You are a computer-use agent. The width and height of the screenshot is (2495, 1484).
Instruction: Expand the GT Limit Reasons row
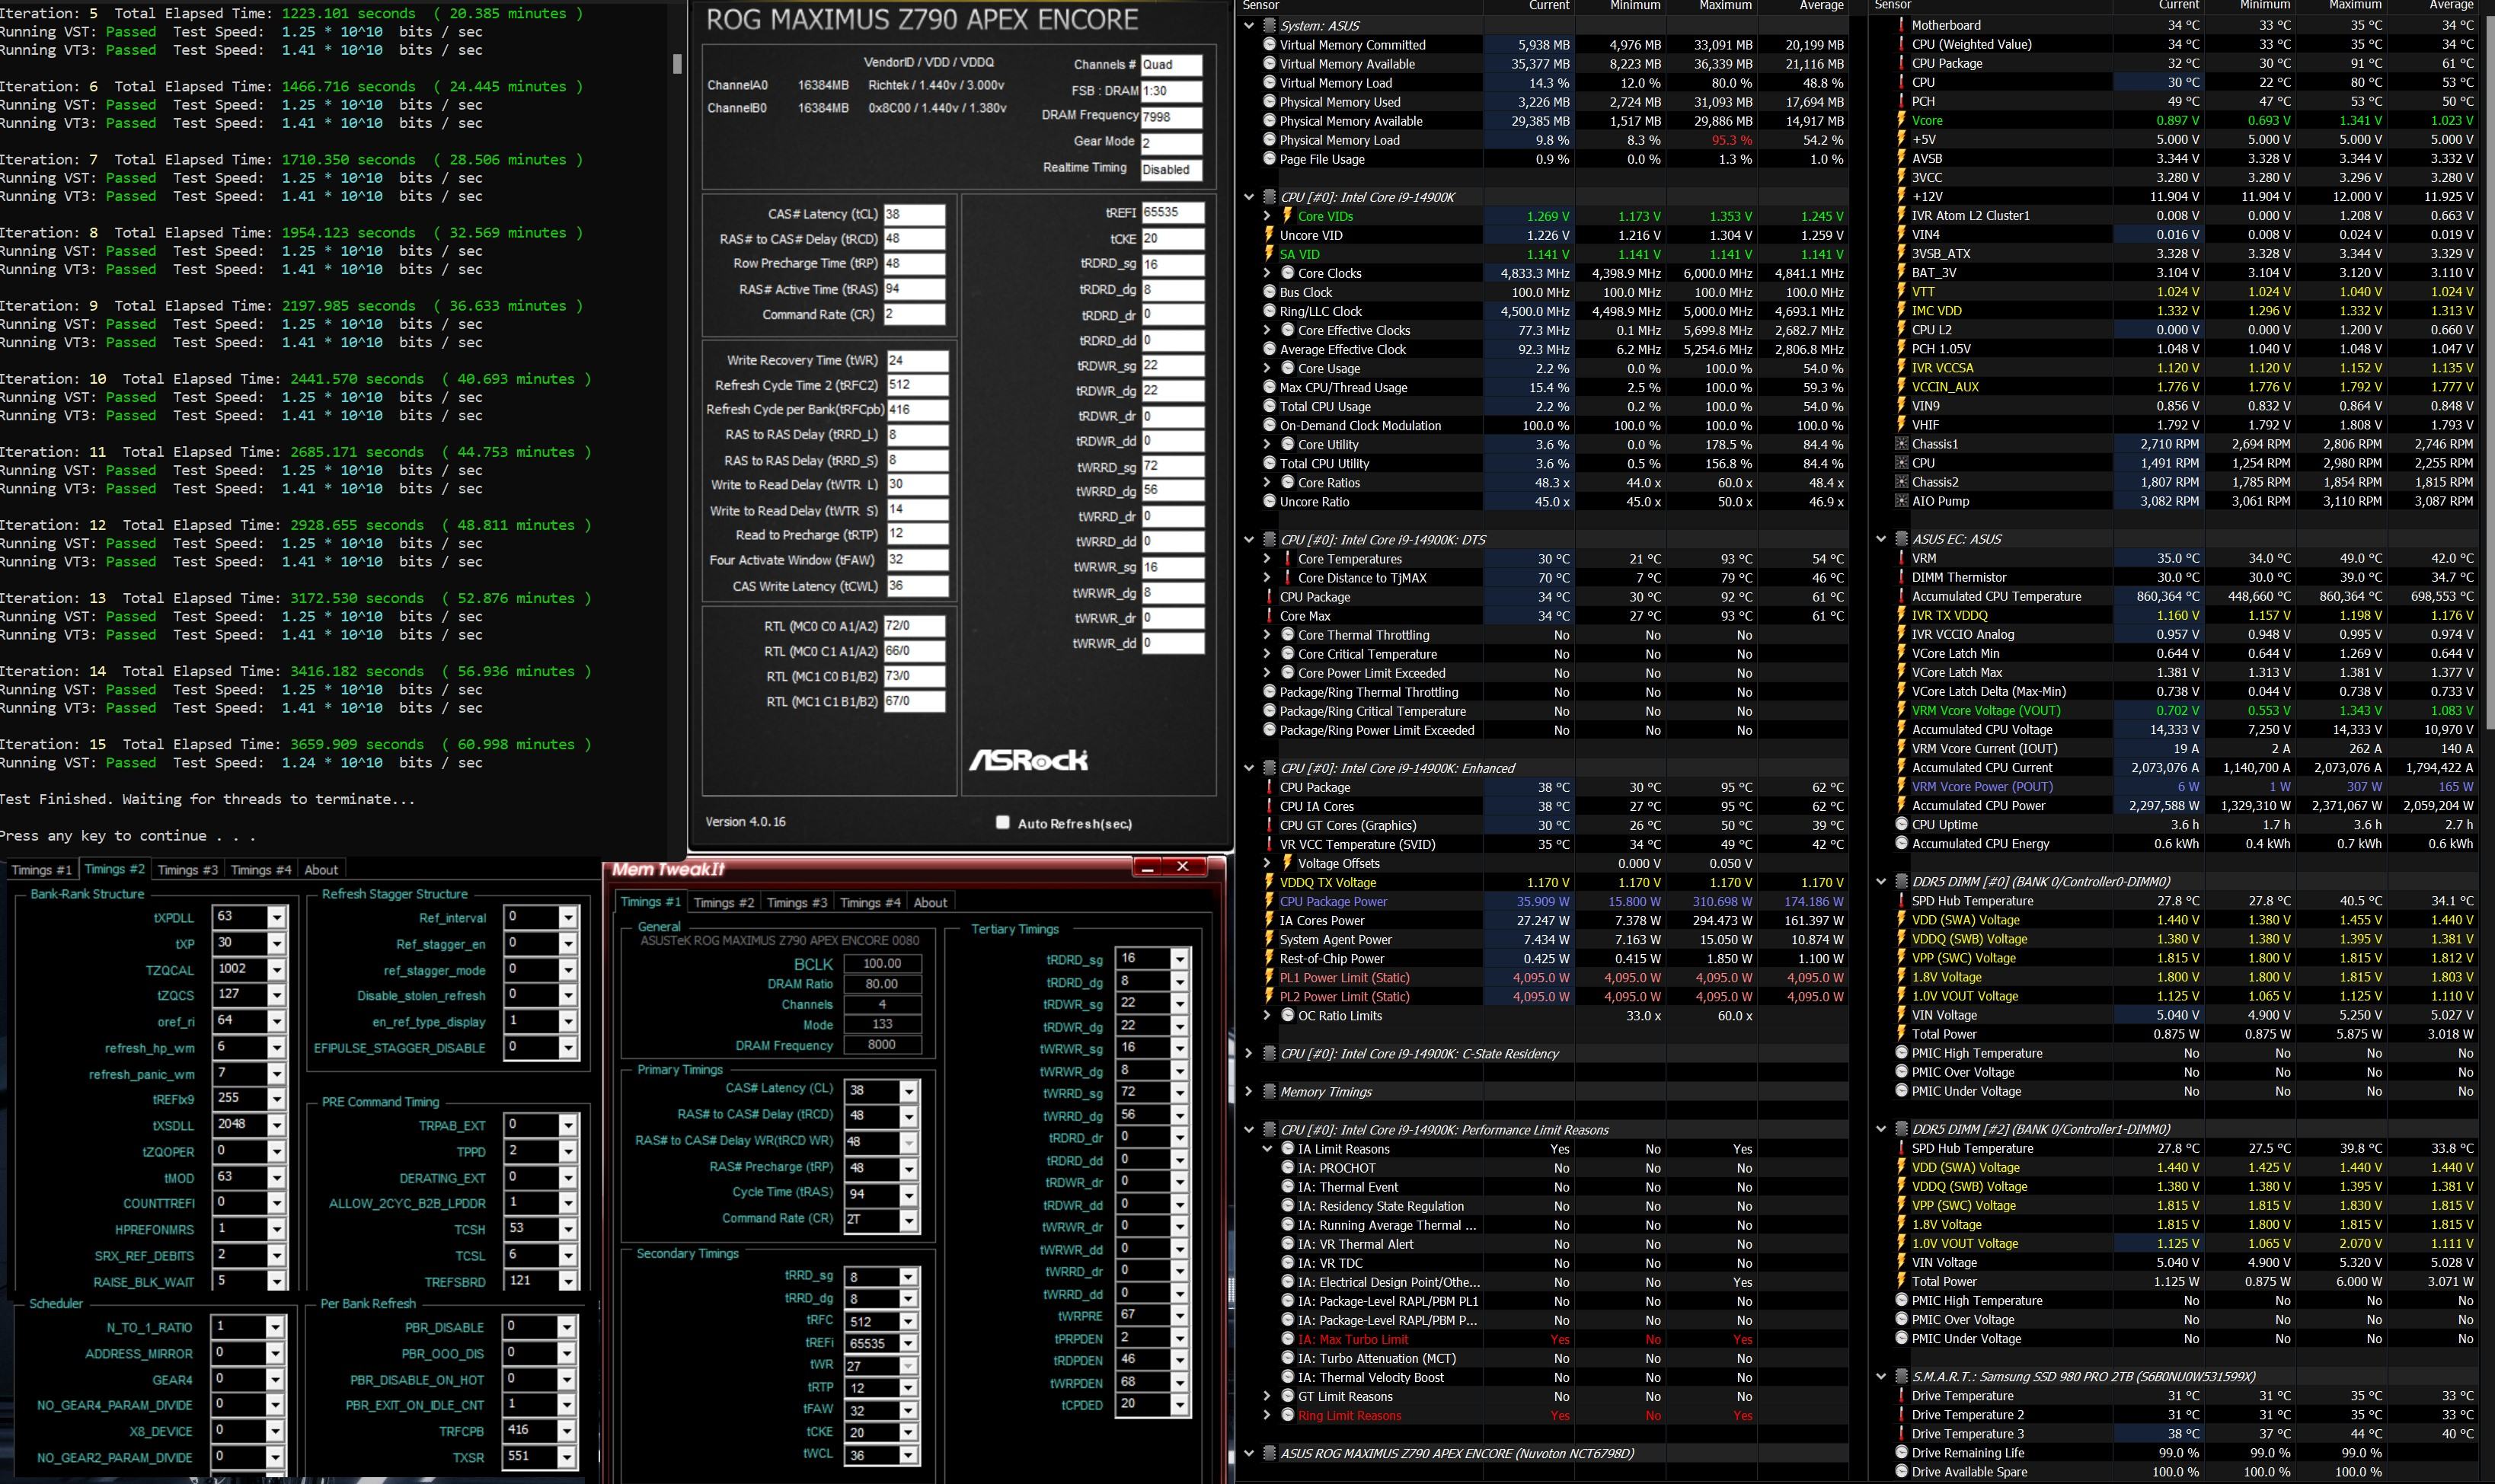coord(1267,1396)
